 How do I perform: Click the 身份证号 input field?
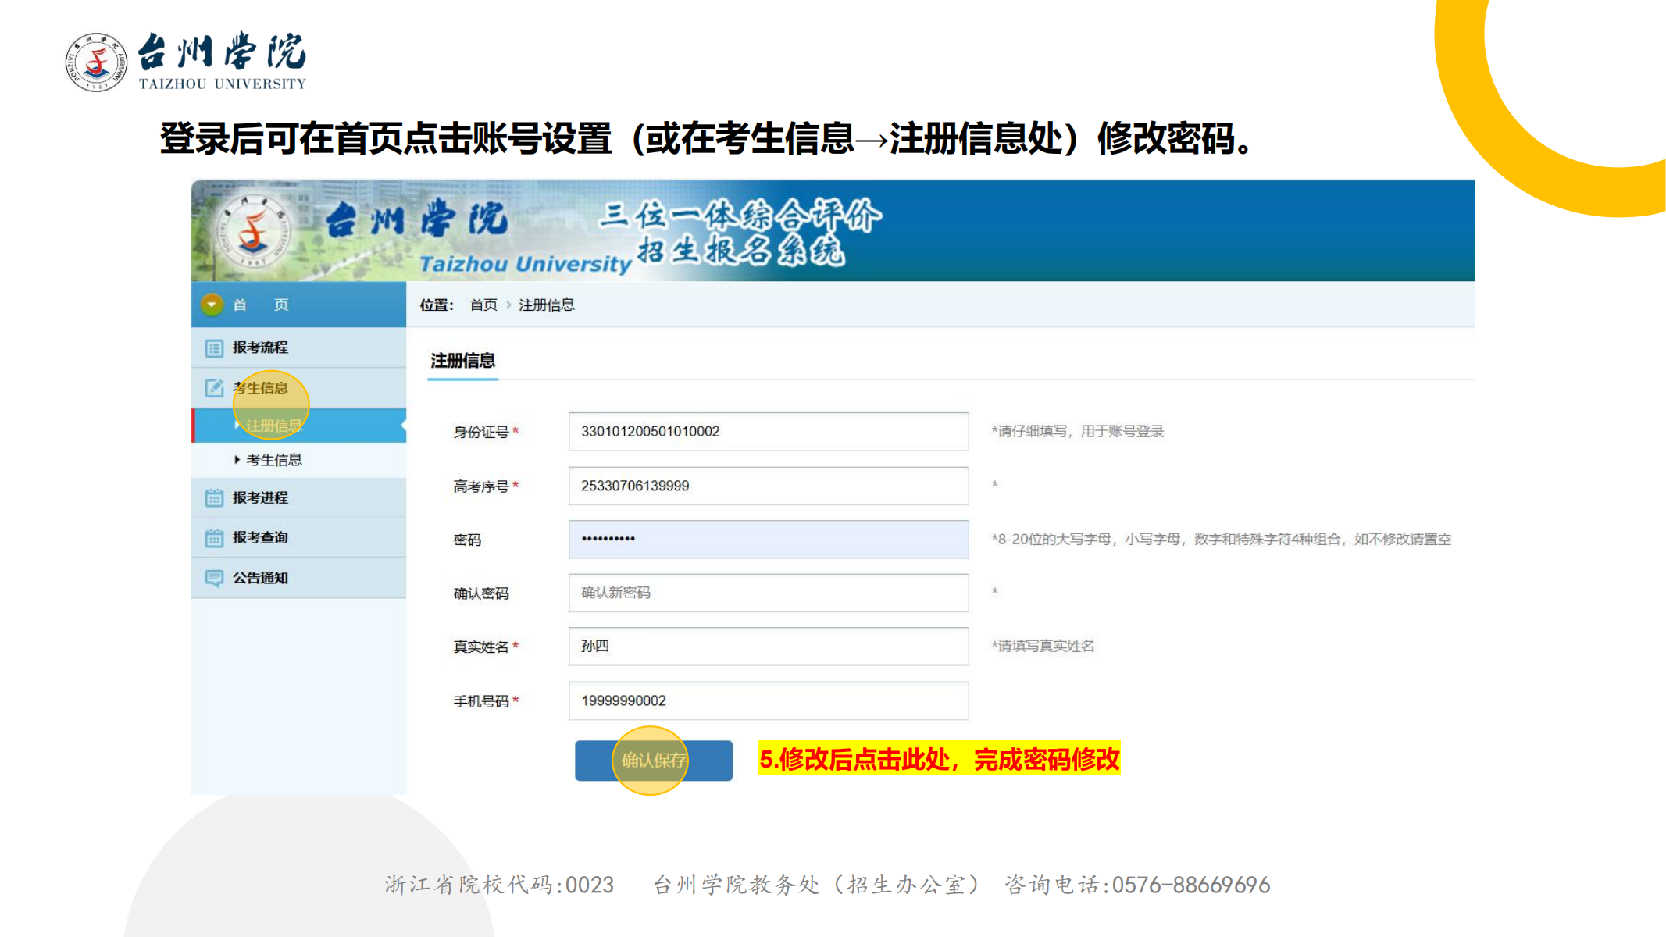(x=769, y=432)
